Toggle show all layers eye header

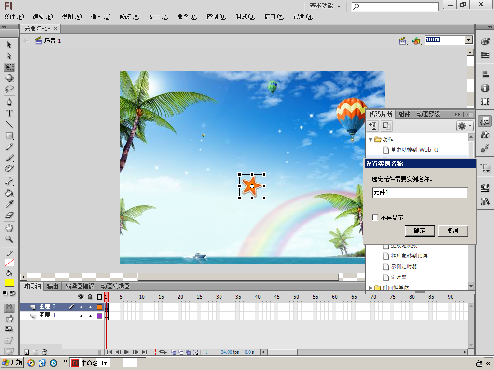(81, 297)
